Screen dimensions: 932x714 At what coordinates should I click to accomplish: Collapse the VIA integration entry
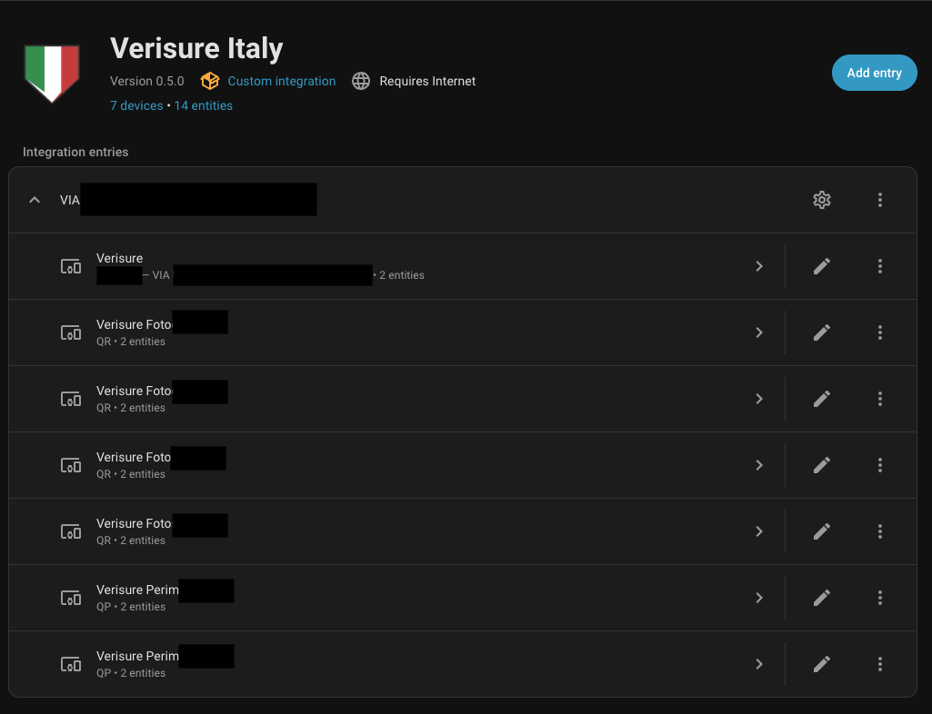point(35,200)
